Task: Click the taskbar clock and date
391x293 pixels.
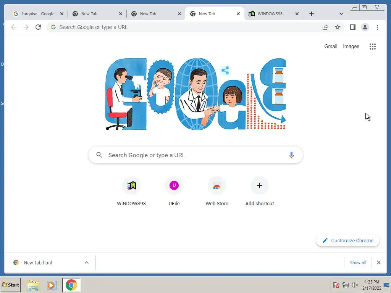Action: tap(372, 285)
